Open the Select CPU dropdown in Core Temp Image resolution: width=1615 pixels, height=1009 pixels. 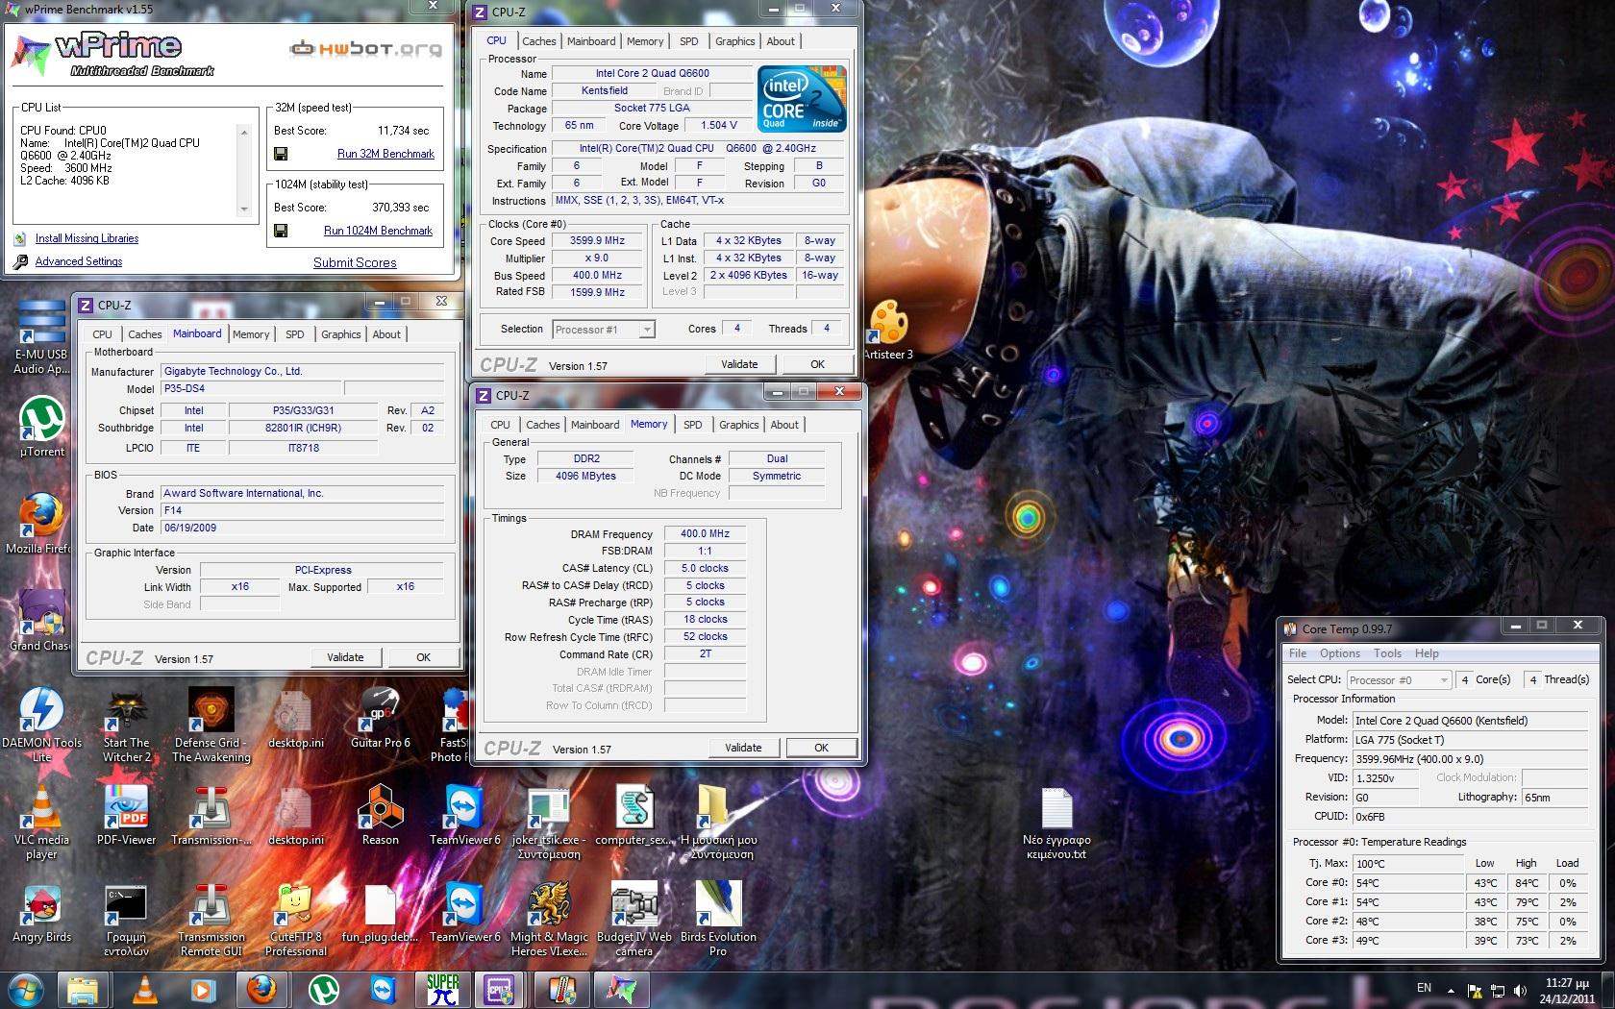[x=1443, y=680]
